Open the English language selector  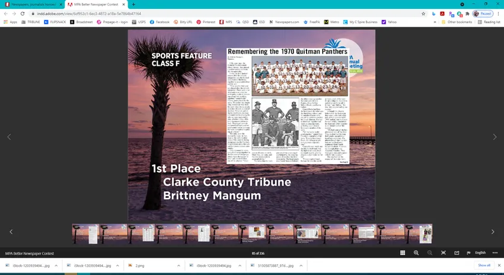point(480,252)
